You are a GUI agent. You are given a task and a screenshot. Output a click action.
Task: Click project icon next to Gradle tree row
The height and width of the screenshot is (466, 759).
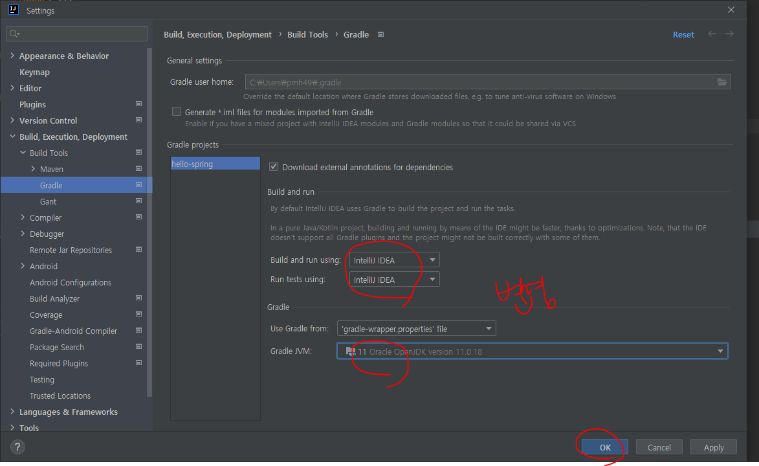(139, 184)
